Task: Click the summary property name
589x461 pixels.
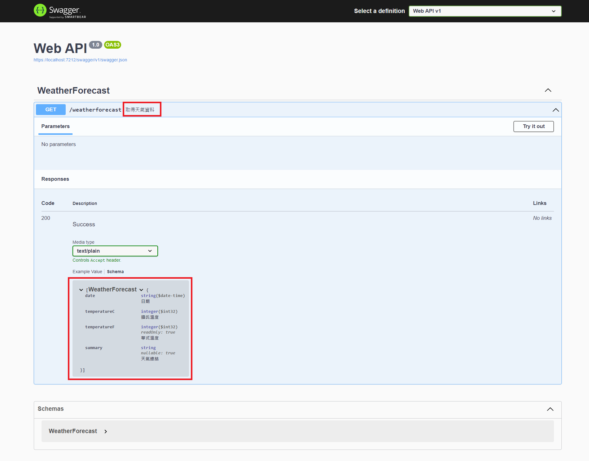Action: tap(94, 348)
